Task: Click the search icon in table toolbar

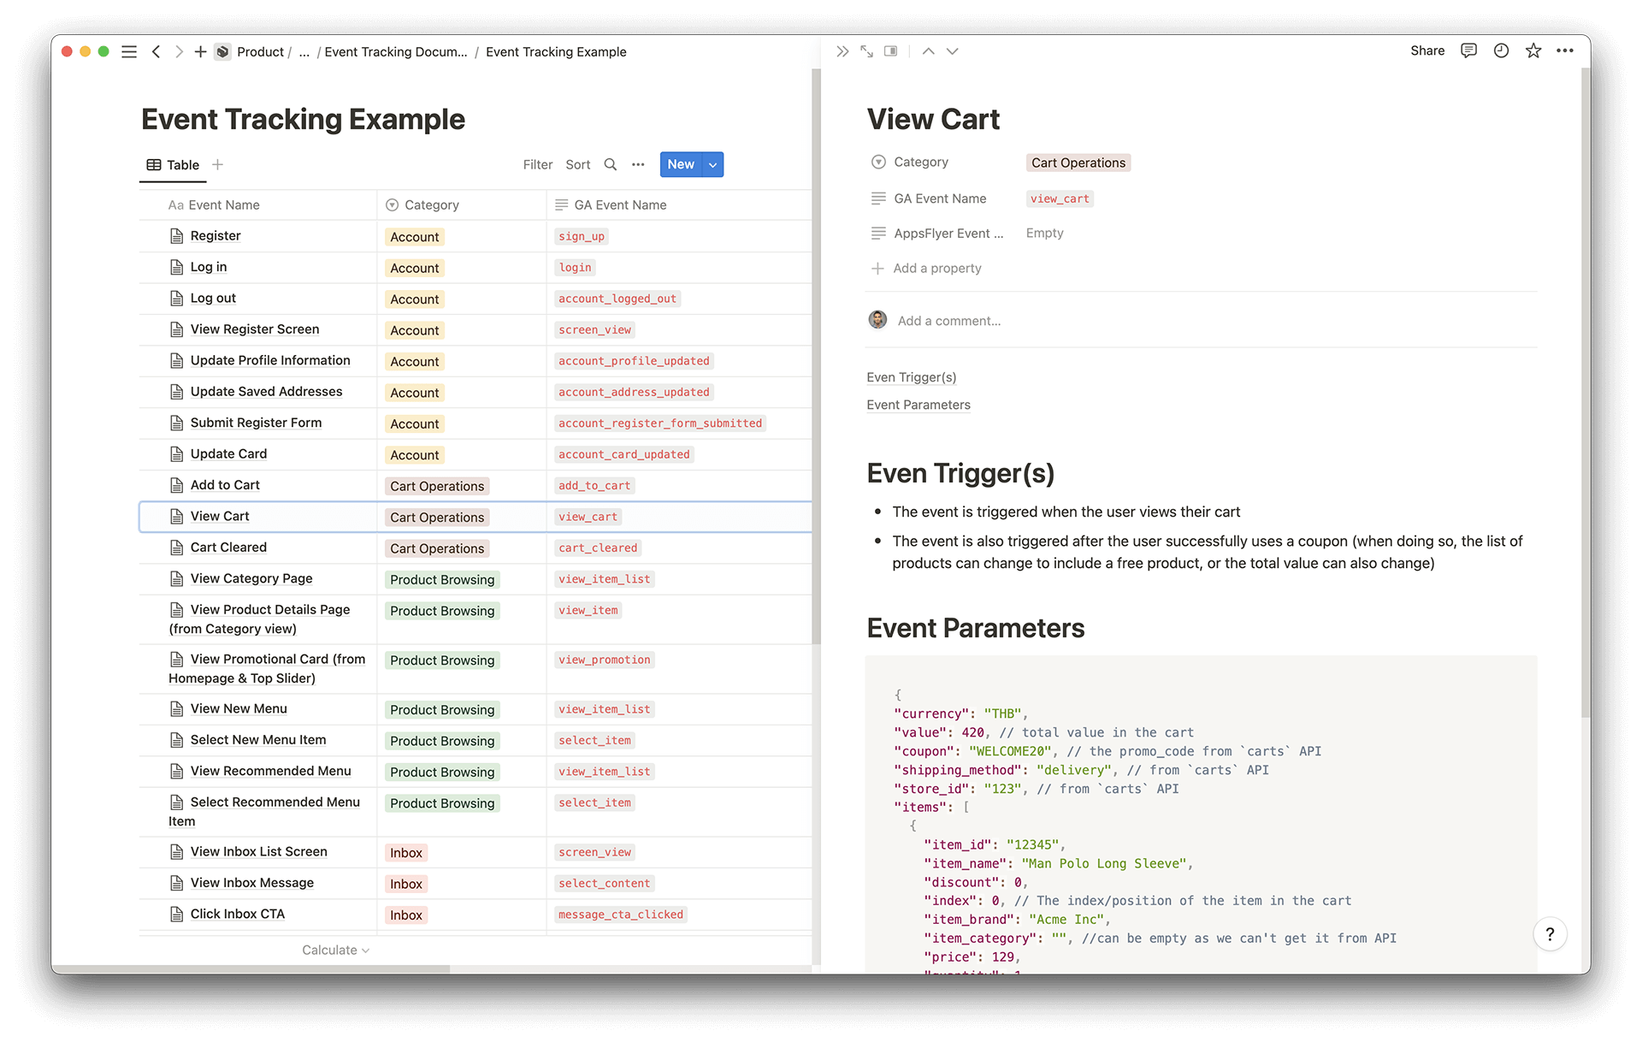Action: (610, 164)
